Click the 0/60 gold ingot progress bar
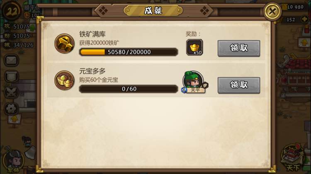This screenshot has width=311, height=174. [129, 89]
